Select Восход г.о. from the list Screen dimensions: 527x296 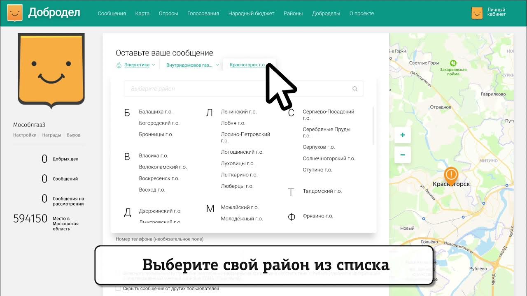(x=152, y=190)
